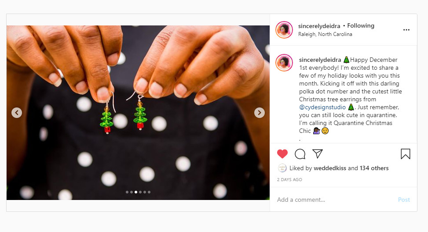Share the post with the paper plane icon
The width and height of the screenshot is (428, 232).
point(318,154)
